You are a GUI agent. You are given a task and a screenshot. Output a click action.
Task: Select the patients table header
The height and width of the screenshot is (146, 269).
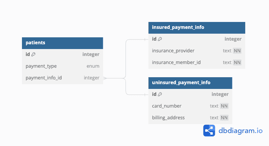[x=63, y=43]
